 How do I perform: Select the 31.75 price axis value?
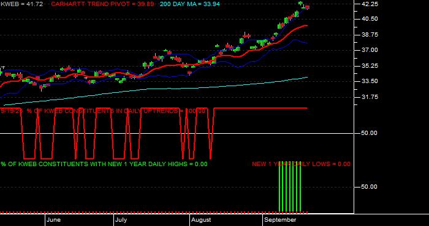[370, 97]
